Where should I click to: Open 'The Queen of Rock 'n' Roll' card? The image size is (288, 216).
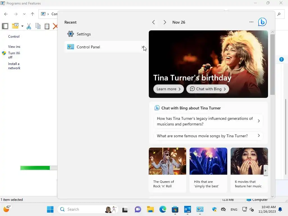(x=167, y=170)
